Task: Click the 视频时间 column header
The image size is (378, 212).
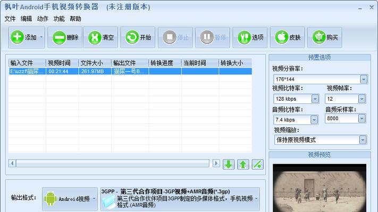Action: click(x=62, y=63)
